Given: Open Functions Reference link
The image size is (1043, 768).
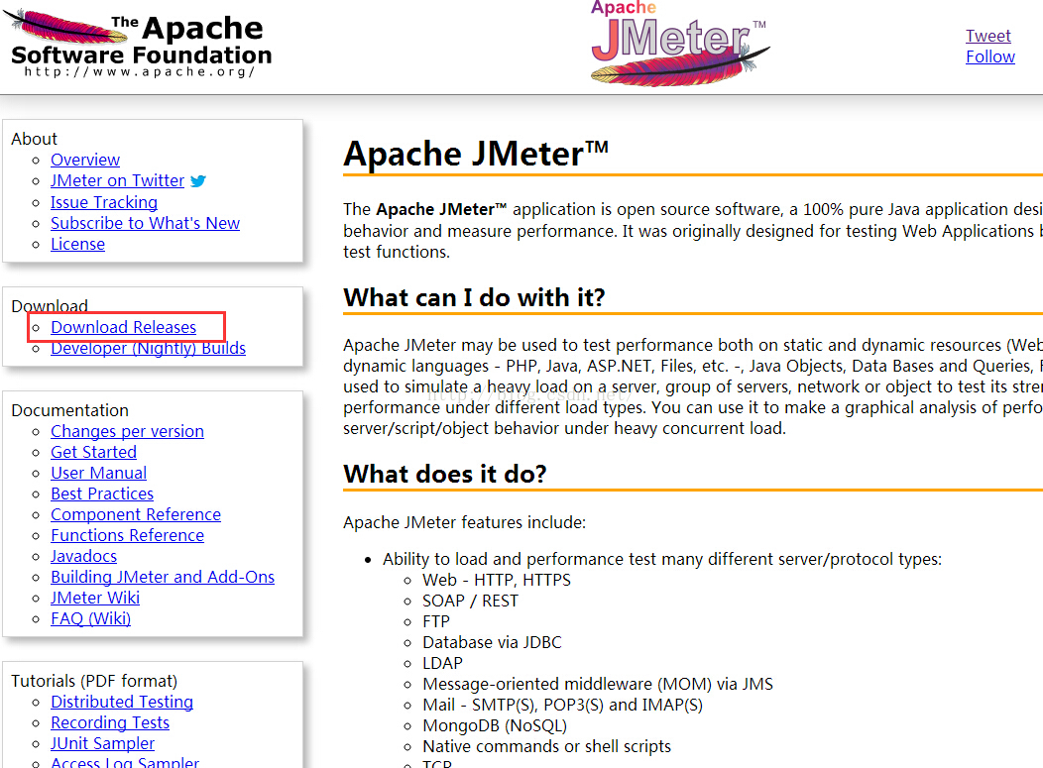Looking at the screenshot, I should pos(127,535).
